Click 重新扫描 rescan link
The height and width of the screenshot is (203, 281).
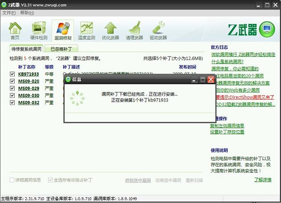pos(194,180)
